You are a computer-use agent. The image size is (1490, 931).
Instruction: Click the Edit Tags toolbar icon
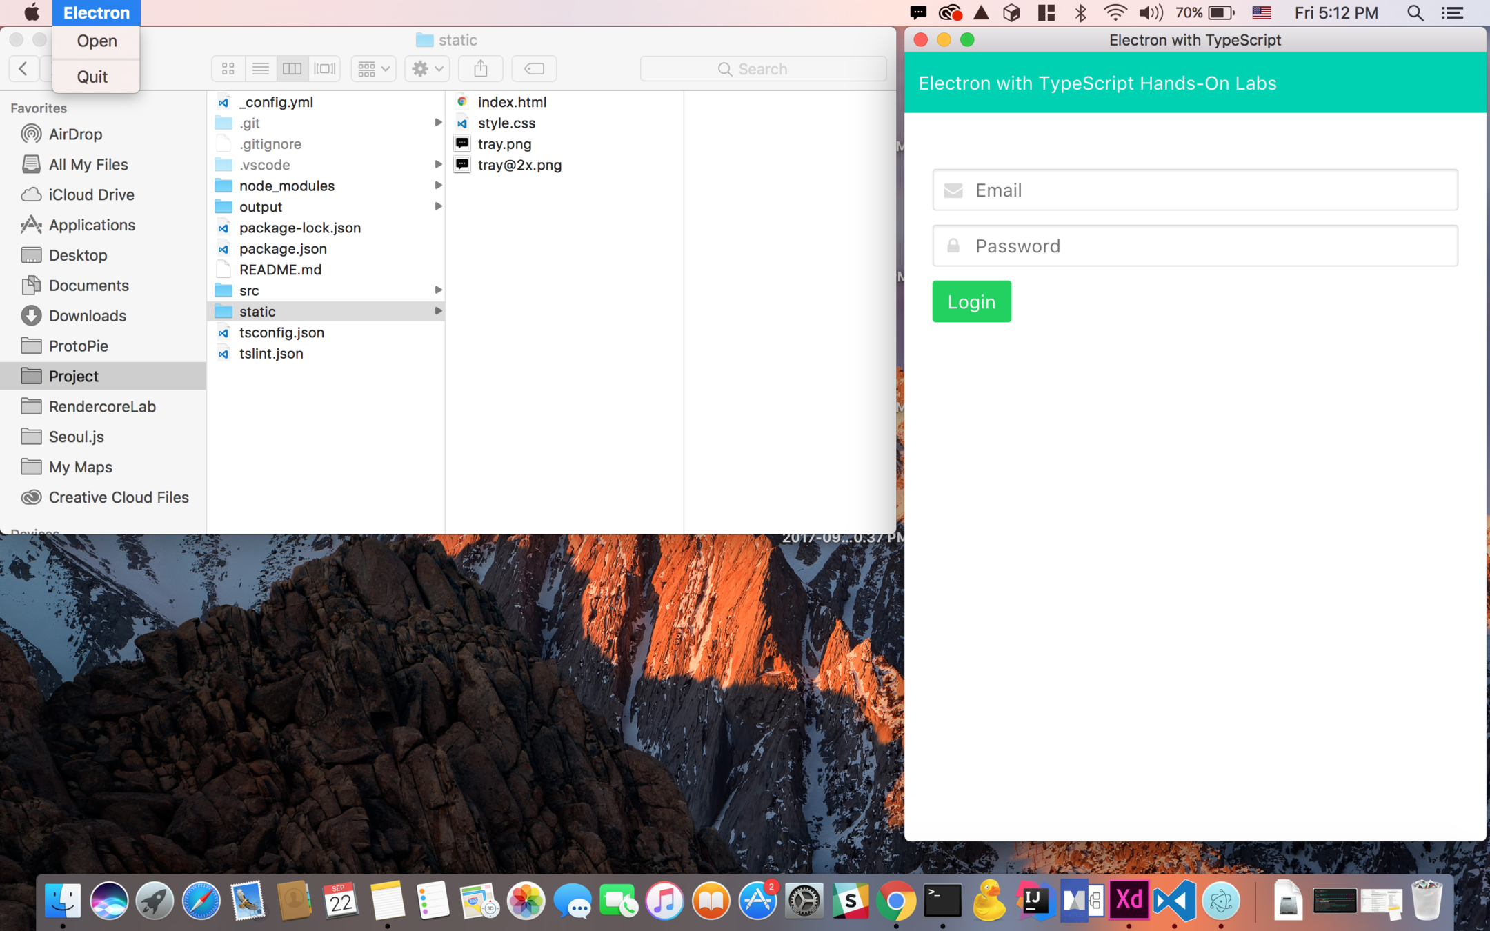pos(534,69)
